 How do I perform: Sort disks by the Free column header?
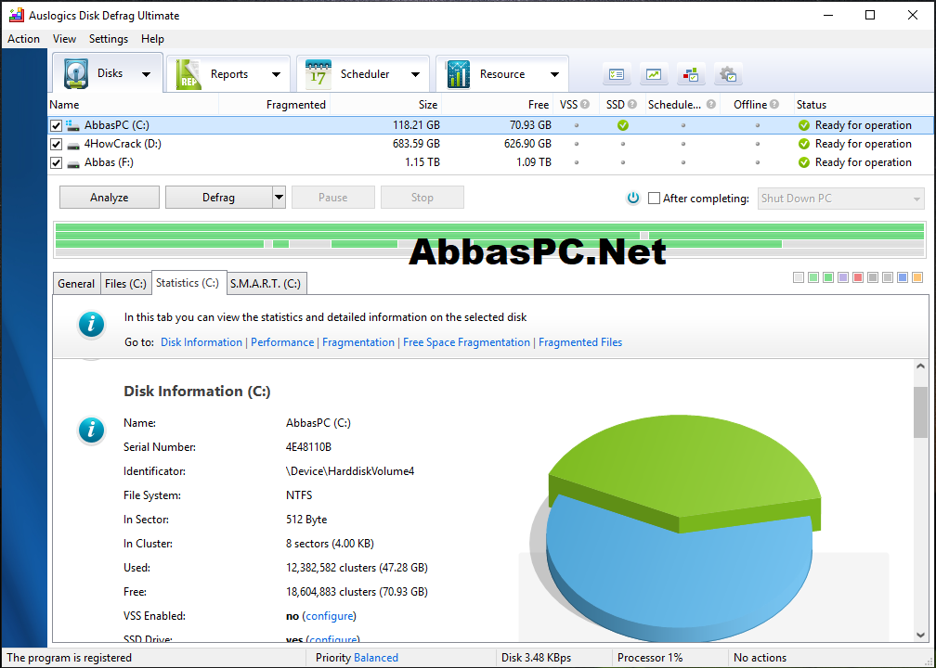click(x=498, y=105)
